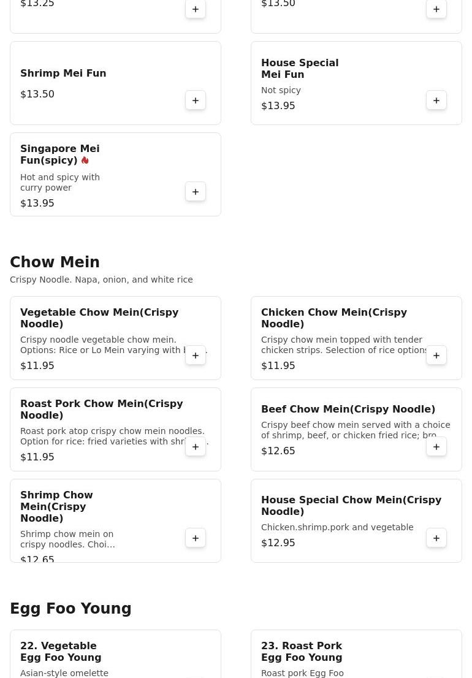The width and height of the screenshot is (472, 678).
Task: Select the Beef Chow Mein(Crispy Noodle) title
Action: tap(348, 409)
